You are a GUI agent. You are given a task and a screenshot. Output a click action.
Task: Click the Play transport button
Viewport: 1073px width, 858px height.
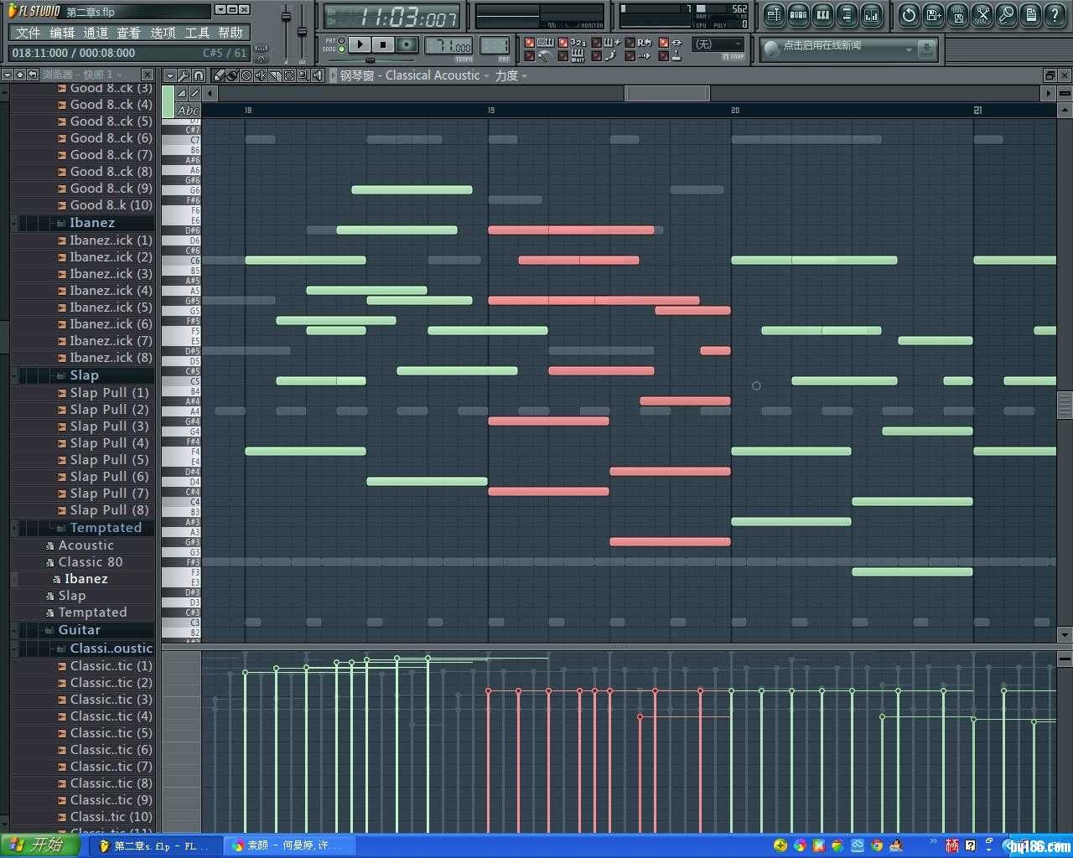[360, 44]
